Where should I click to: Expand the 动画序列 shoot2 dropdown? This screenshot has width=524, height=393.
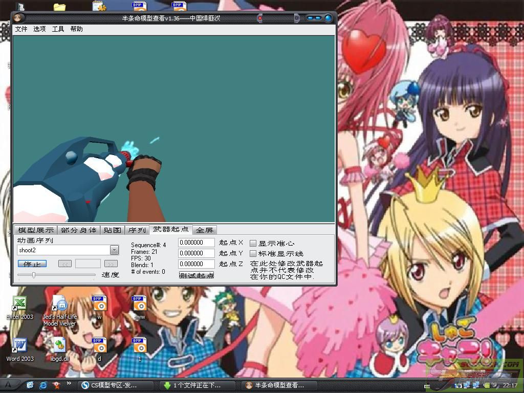click(x=114, y=250)
